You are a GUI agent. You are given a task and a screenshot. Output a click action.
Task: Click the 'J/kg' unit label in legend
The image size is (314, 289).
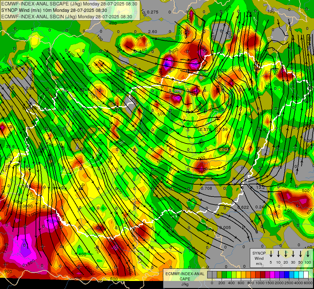pos(185,284)
